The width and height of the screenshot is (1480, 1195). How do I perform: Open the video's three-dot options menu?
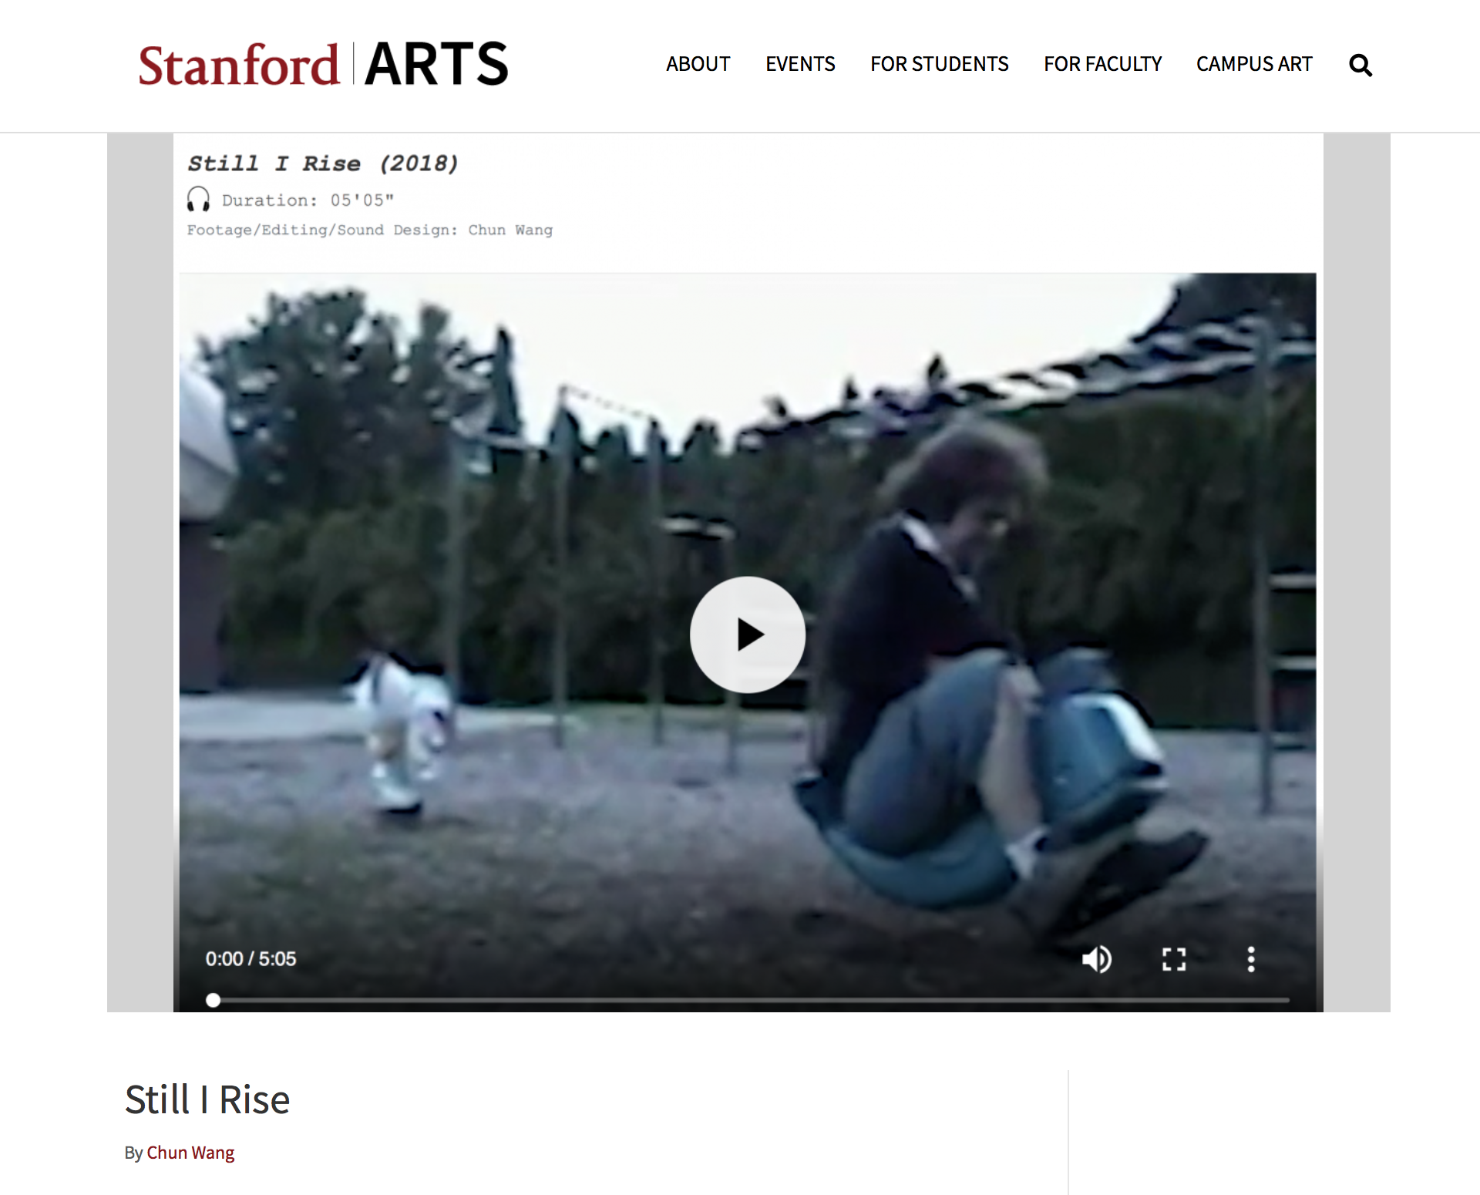(x=1251, y=959)
